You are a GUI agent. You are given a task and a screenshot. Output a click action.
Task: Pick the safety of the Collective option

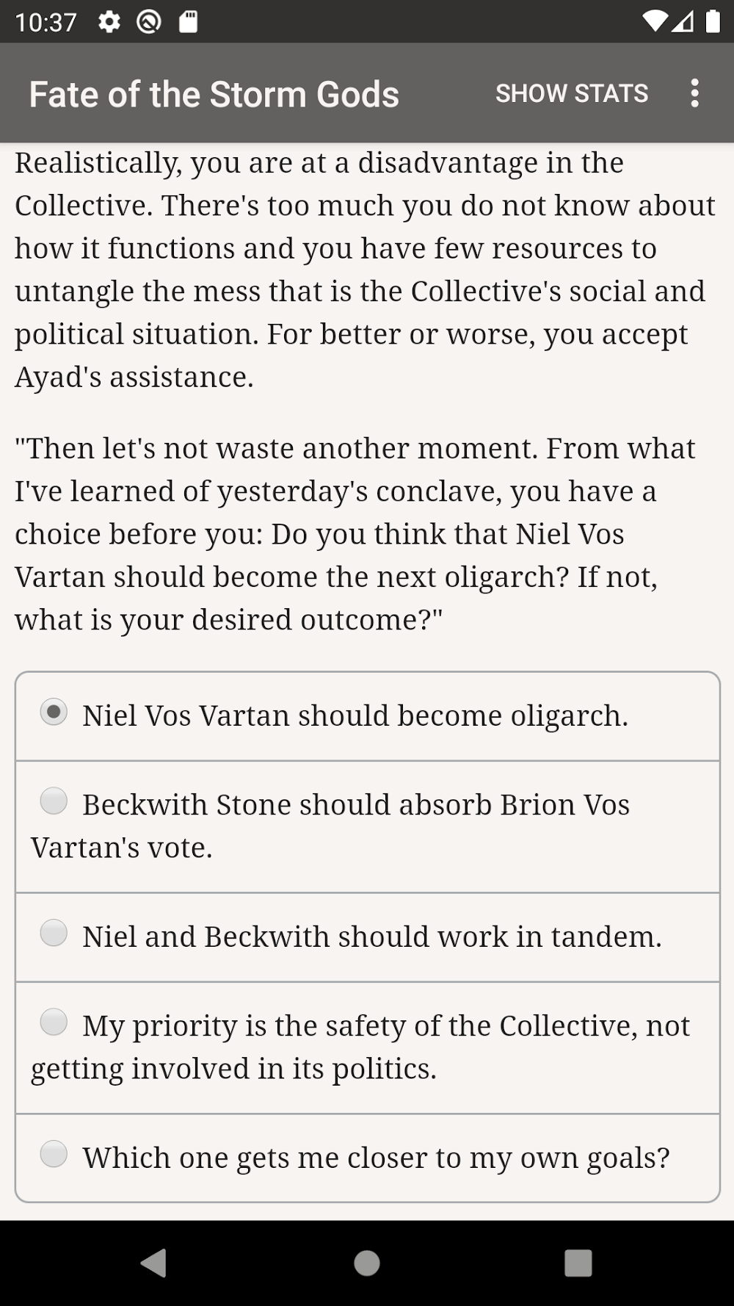(54, 1022)
